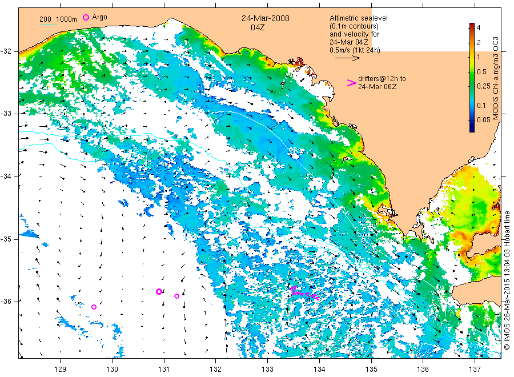This screenshot has height=377, width=514.
Task: Click the dark blue bottom of colorbar
Action: click(472, 129)
